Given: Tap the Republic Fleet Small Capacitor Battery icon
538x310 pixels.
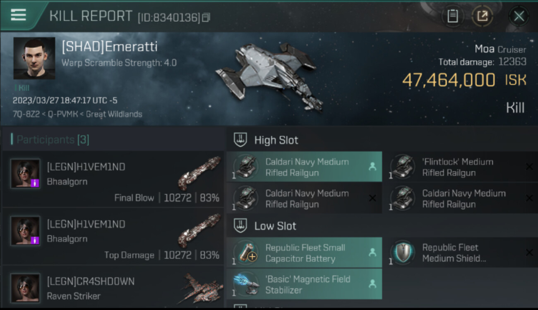Looking at the screenshot, I should pyautogui.click(x=246, y=253).
